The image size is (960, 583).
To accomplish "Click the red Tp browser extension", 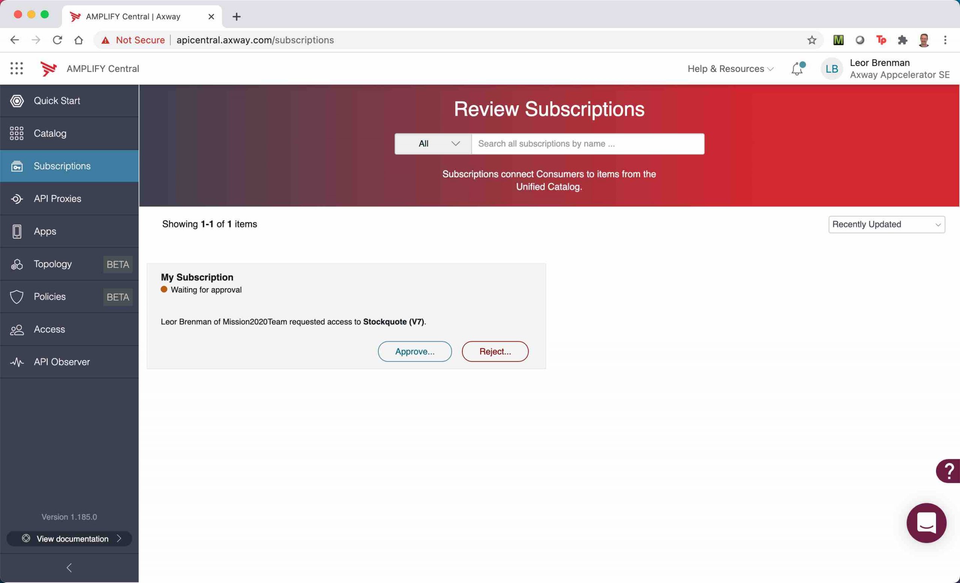I will (x=881, y=40).
